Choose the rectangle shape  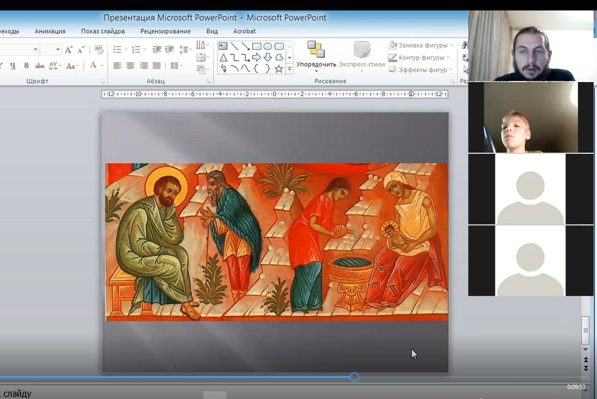(x=257, y=46)
